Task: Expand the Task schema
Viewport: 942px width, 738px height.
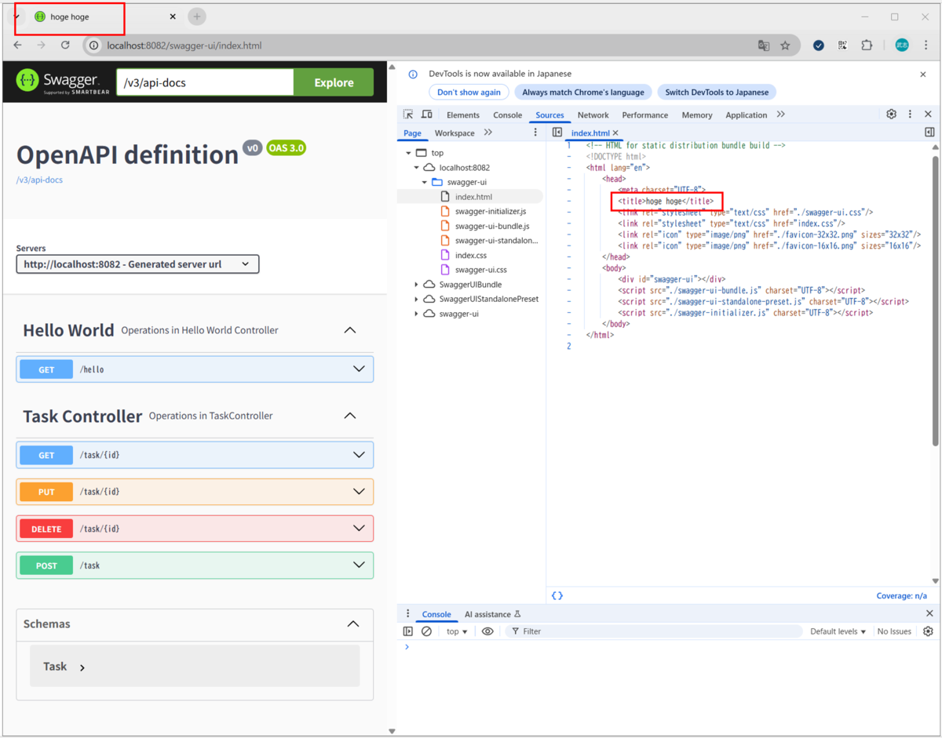Action: pyautogui.click(x=64, y=667)
